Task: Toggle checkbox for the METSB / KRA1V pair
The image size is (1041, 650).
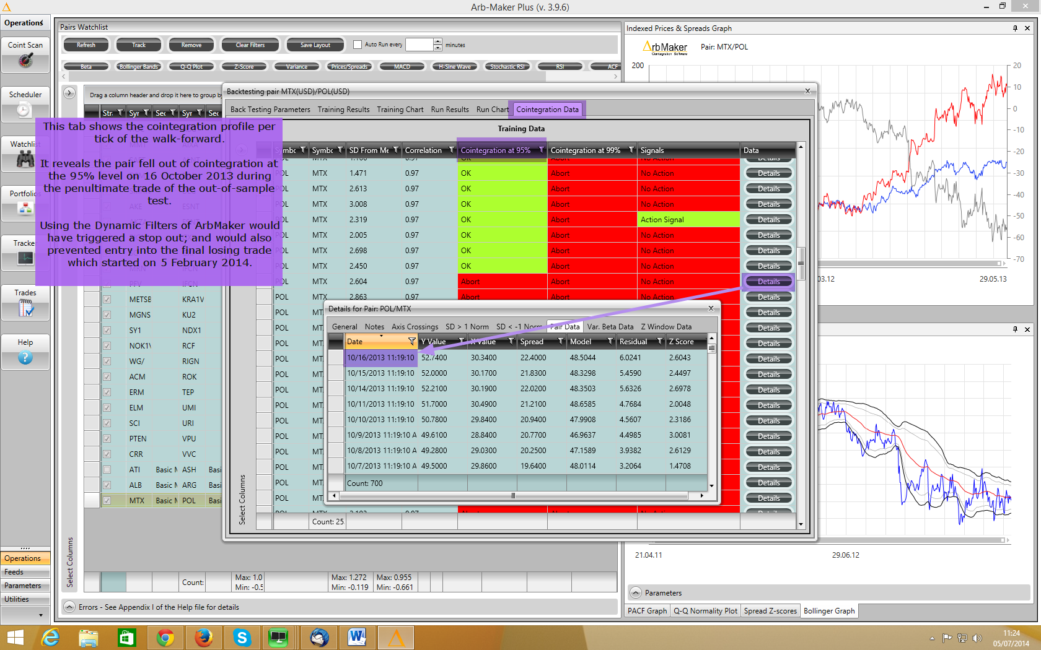Action: tap(107, 299)
